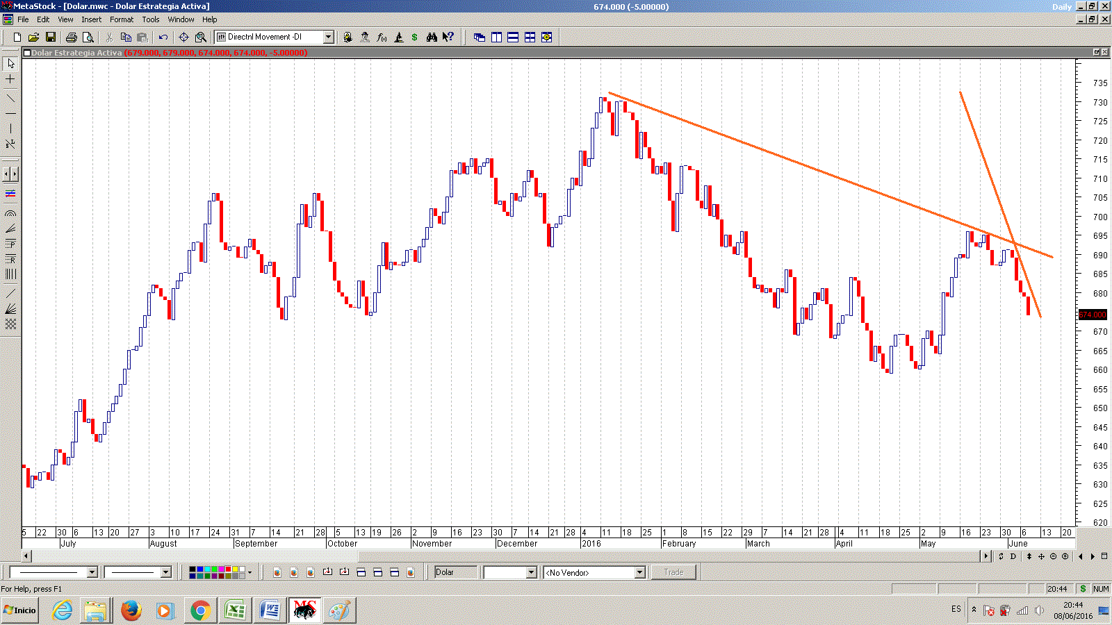Toggle the vertical line drawing tool
This screenshot has height=625, width=1112.
click(x=10, y=128)
